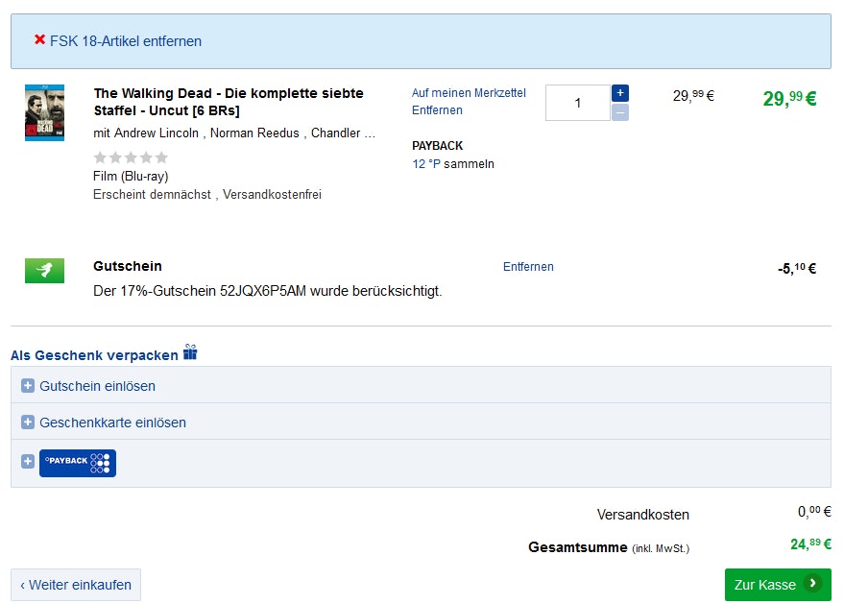Click the five-star rating icons
The height and width of the screenshot is (604, 844).
click(x=131, y=157)
